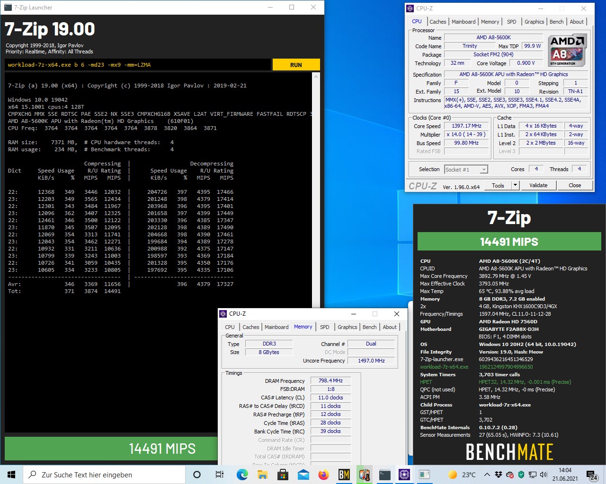Click the 7-Zip Launcher title bar icon

click(8, 8)
